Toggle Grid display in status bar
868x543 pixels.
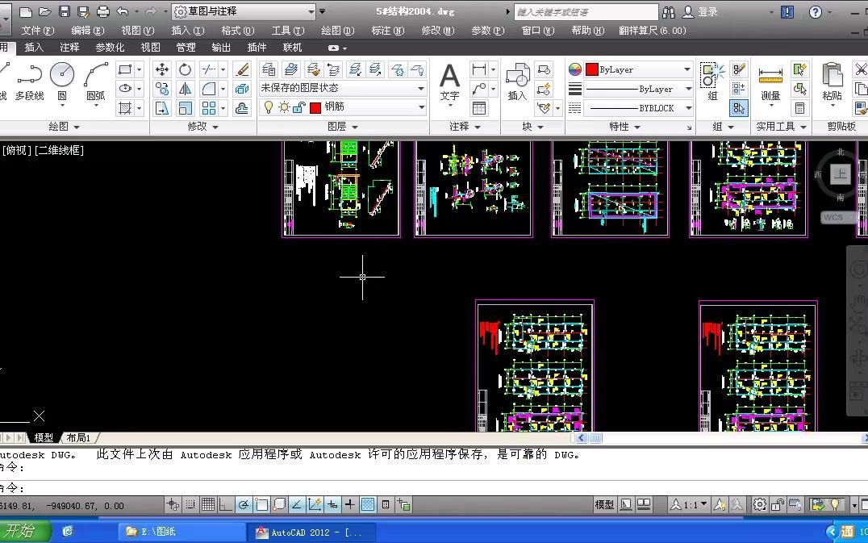coord(208,504)
